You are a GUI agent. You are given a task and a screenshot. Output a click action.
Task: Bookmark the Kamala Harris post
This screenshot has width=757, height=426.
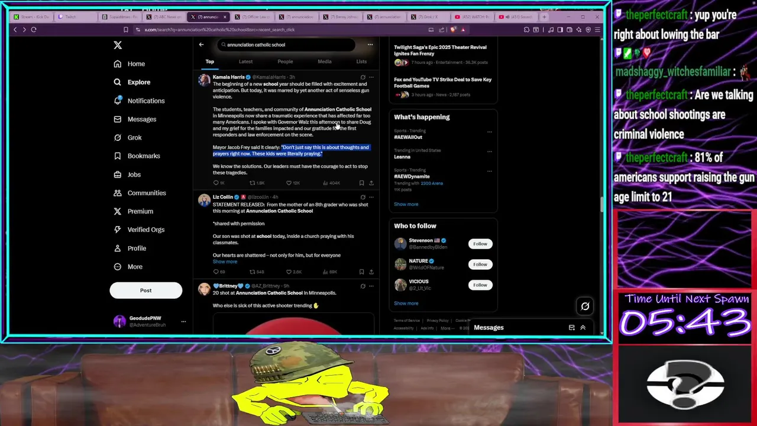tap(361, 183)
